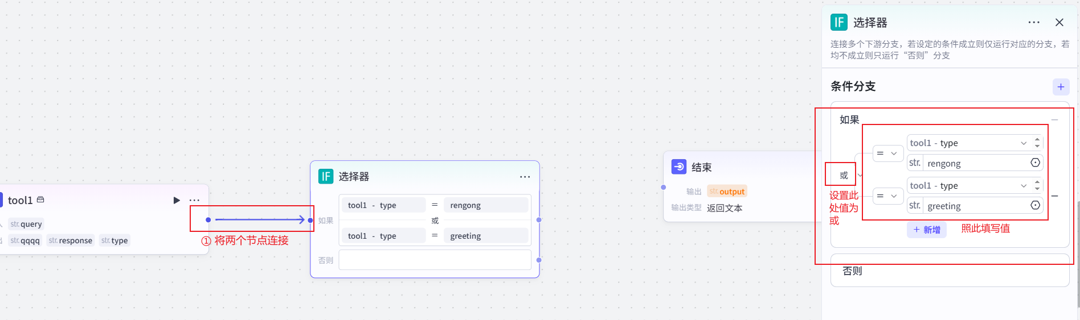Click the str query tag on tool1
The width and height of the screenshot is (1080, 320).
(x=26, y=224)
